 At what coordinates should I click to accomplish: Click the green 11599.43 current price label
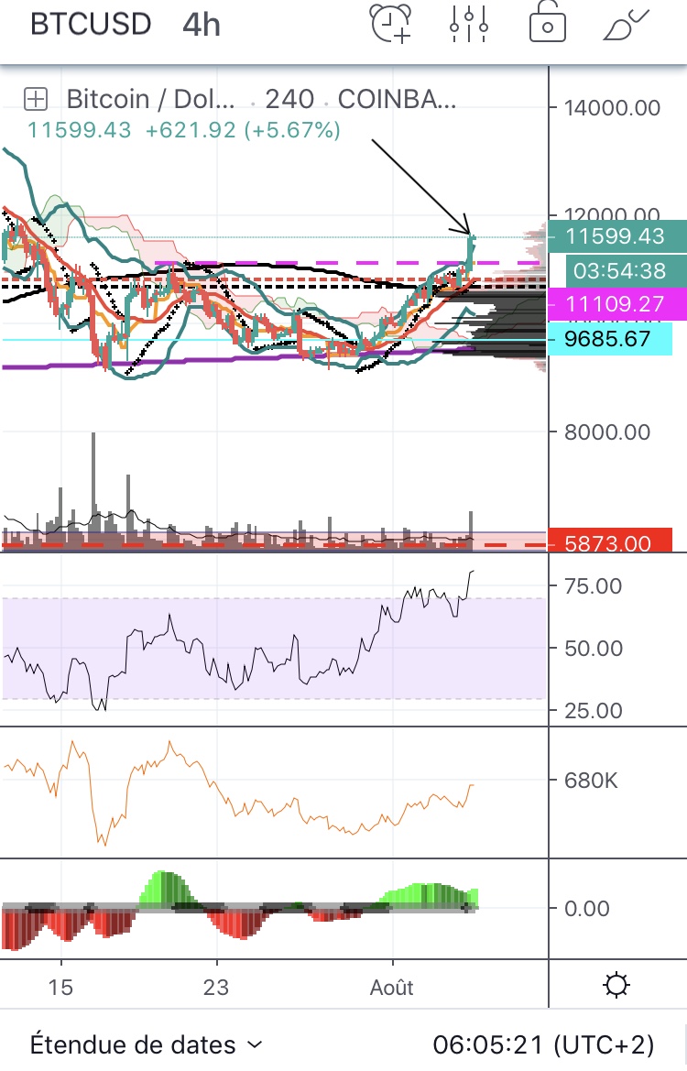click(x=615, y=236)
